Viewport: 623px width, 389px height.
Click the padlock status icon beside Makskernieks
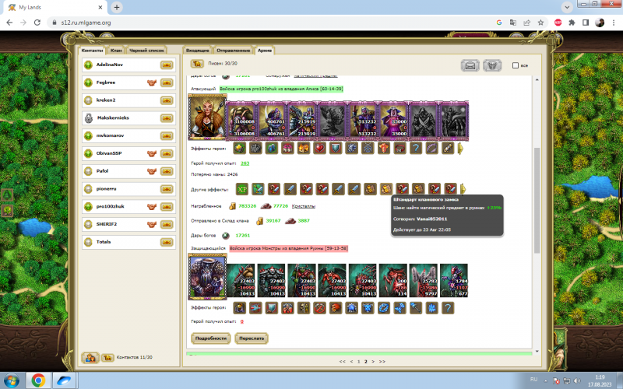pos(89,118)
